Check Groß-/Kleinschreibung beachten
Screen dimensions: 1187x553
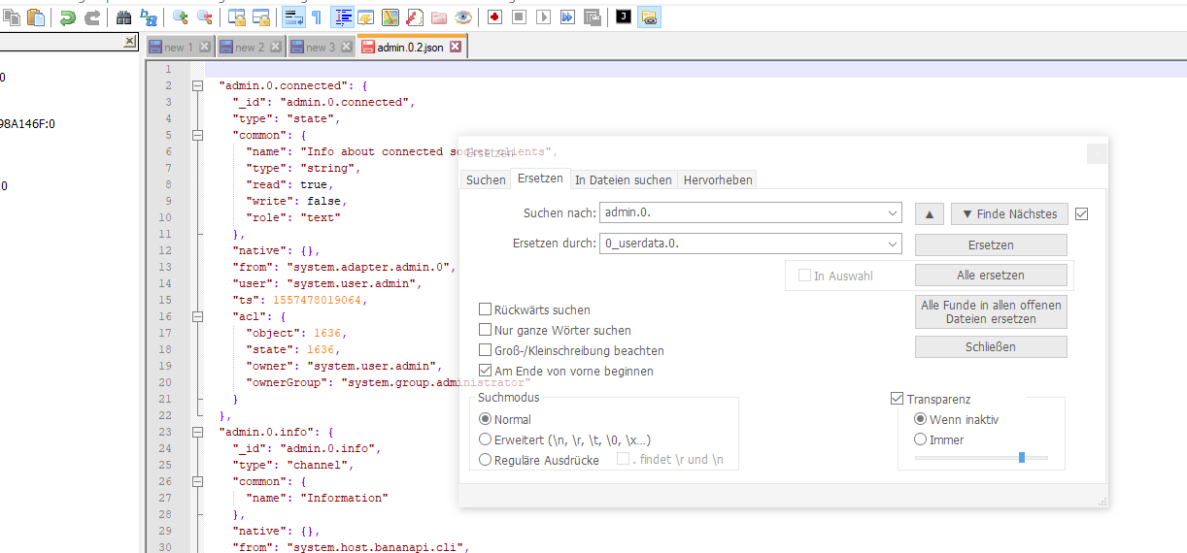(x=485, y=350)
